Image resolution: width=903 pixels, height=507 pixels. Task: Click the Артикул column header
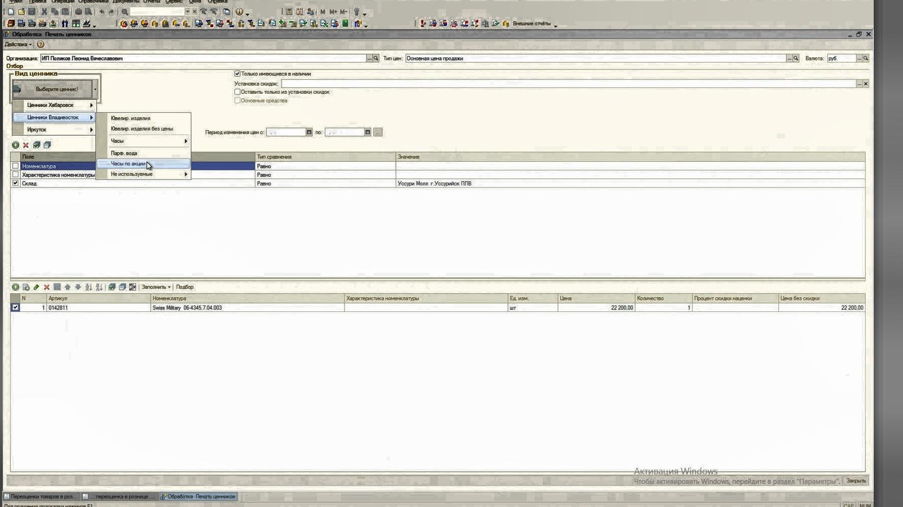pos(98,298)
